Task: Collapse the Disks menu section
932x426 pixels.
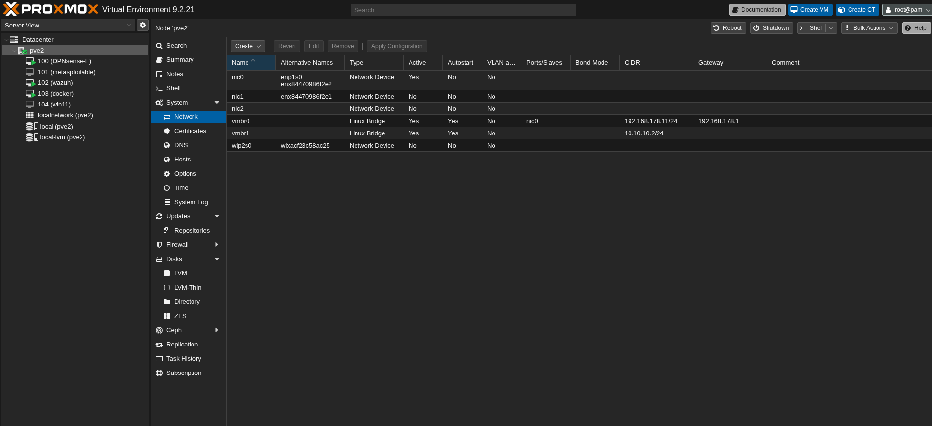Action: [217, 259]
